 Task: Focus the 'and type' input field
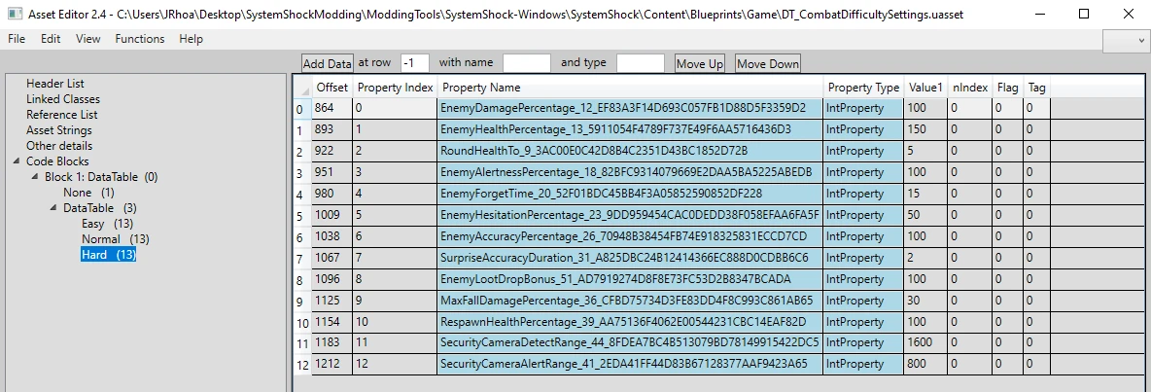640,63
